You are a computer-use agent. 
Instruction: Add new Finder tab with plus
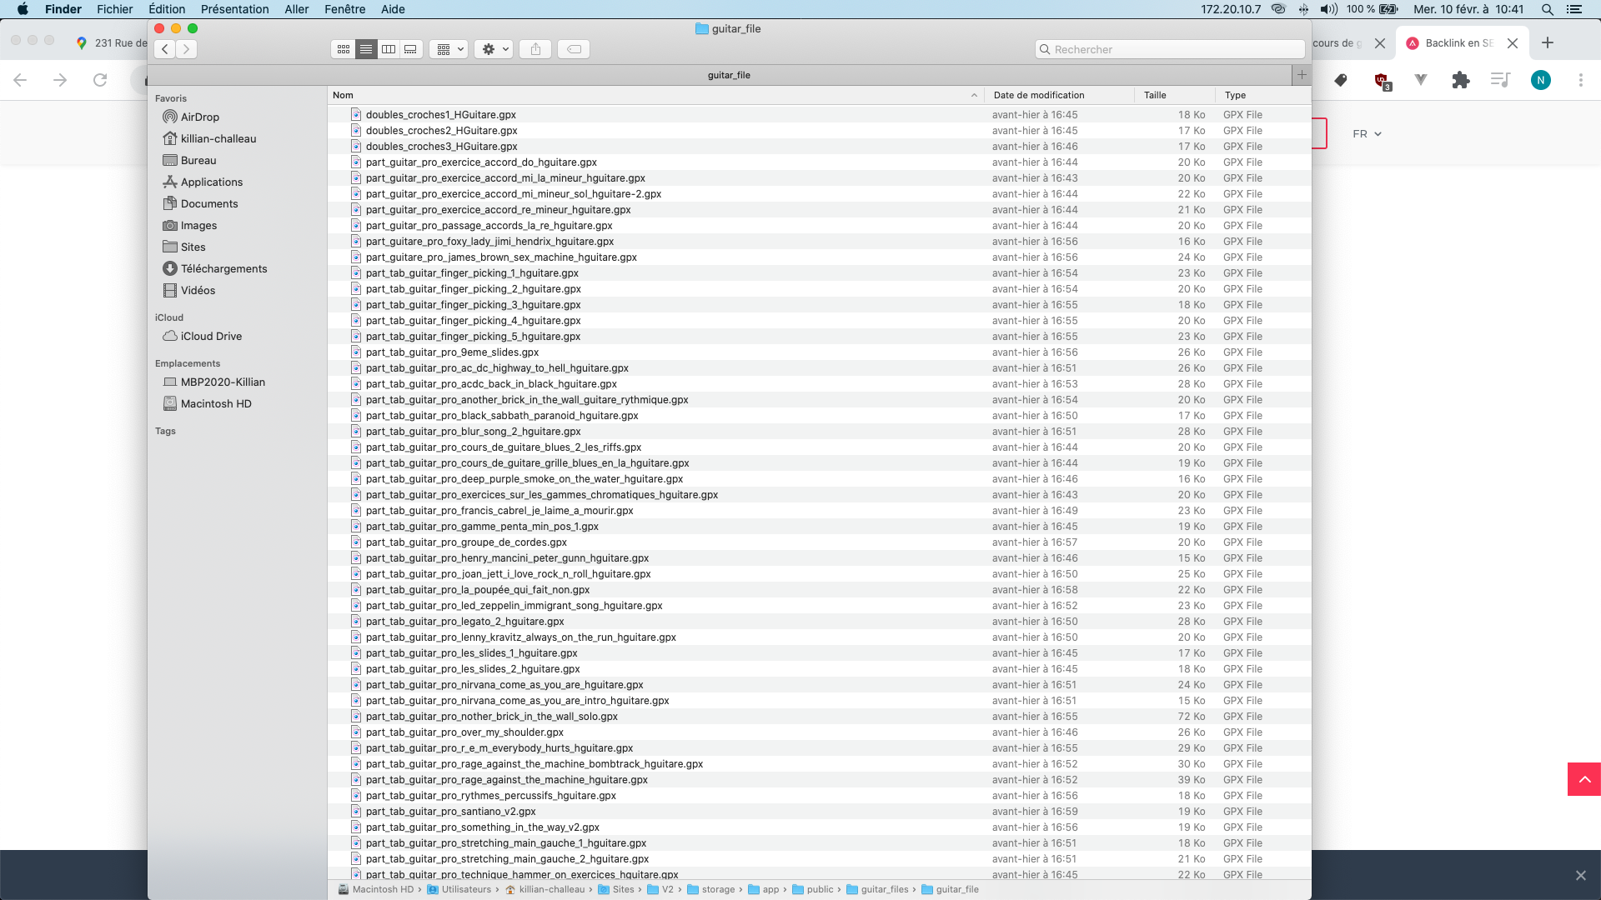point(1302,75)
